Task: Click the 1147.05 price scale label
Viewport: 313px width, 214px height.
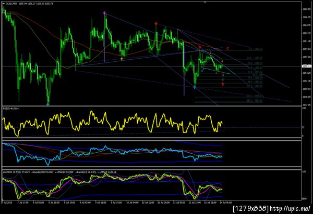Action: [x=307, y=105]
